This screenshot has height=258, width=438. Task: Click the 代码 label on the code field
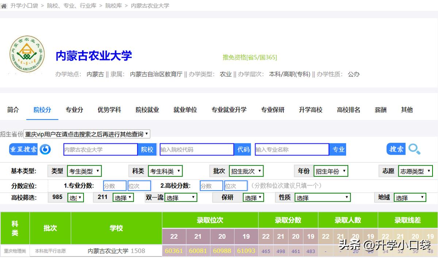coord(243,149)
